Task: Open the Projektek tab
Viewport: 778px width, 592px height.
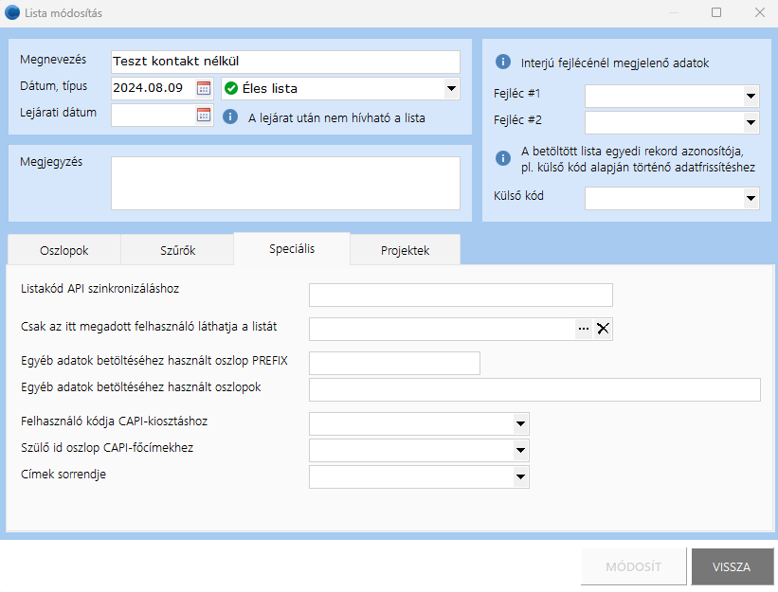Action: (405, 251)
